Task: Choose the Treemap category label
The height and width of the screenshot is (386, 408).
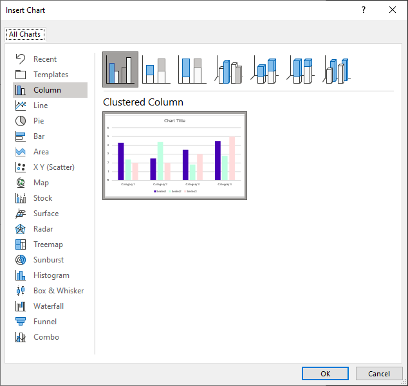Action: (48, 244)
